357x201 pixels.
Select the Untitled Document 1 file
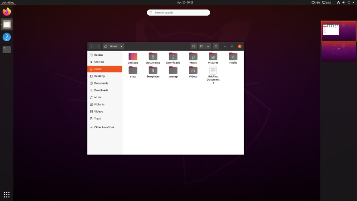coord(213,71)
